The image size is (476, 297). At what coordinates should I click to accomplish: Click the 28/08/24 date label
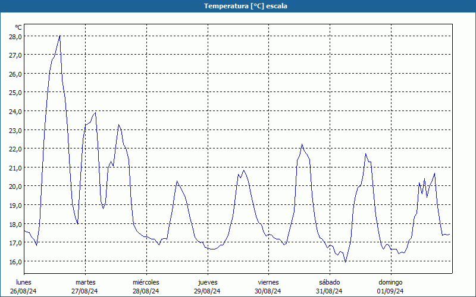pos(146,291)
